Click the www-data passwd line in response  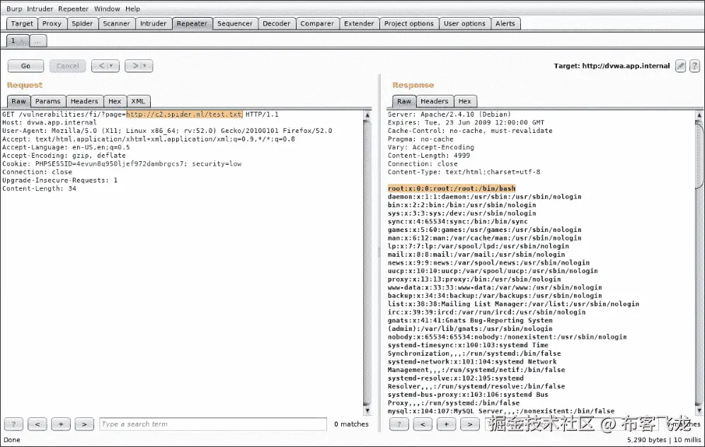coord(495,287)
